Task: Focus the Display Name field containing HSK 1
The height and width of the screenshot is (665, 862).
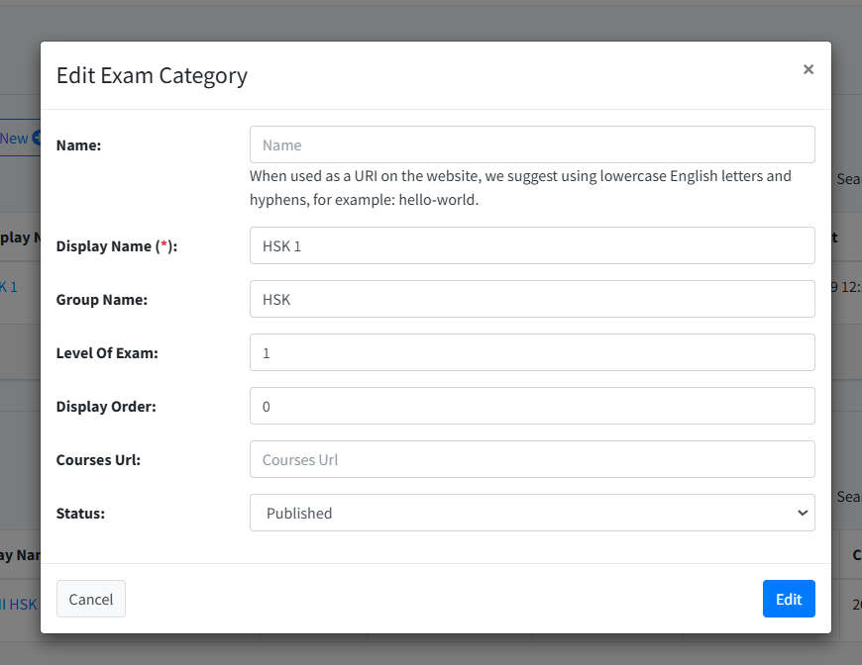Action: 532,245
